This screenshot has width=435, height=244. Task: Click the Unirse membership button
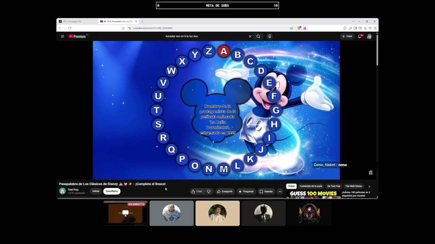(x=96, y=191)
